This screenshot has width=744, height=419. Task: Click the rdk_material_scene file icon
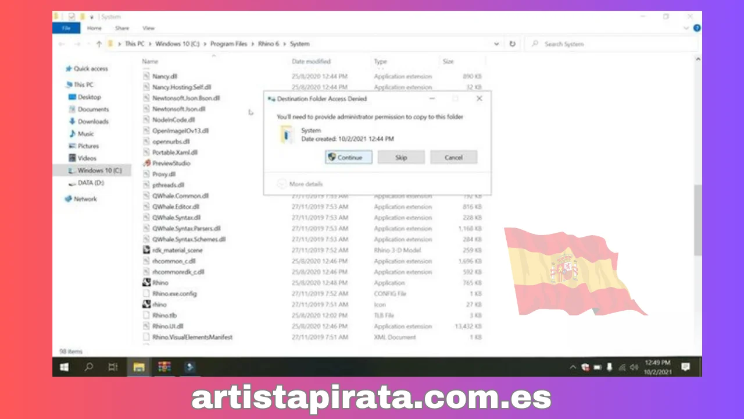(147, 250)
